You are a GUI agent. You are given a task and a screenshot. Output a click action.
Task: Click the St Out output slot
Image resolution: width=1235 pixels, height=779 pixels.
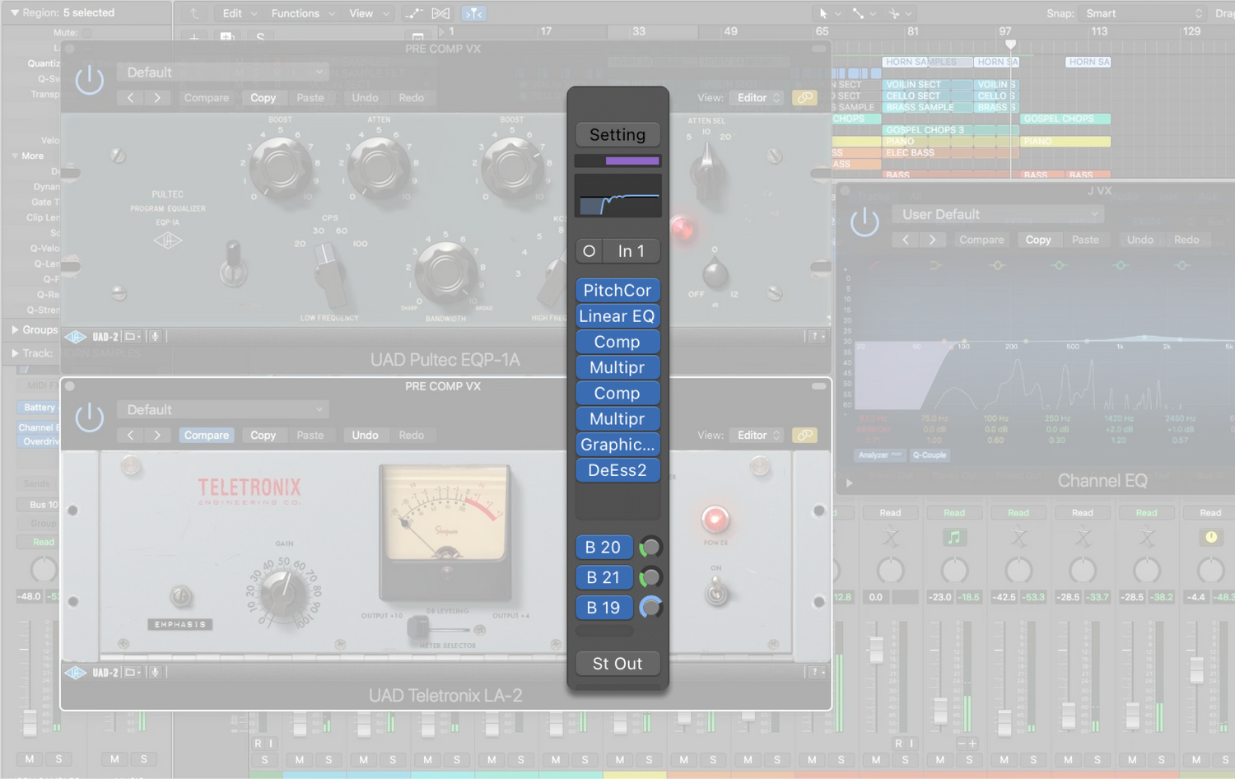pyautogui.click(x=617, y=664)
